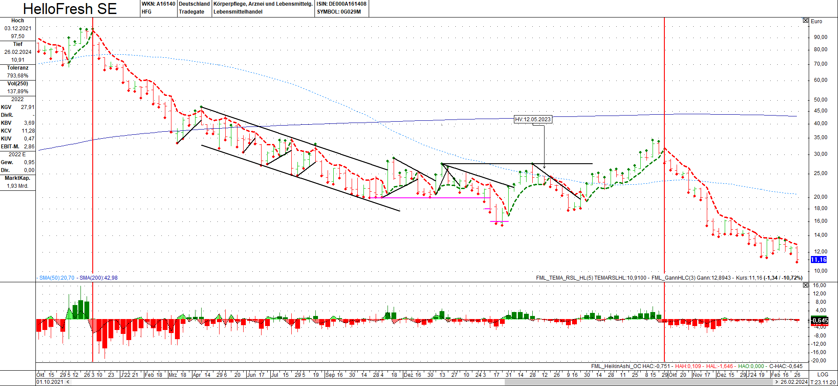Click the HFG ticker label
The image size is (838, 386).
coord(147,12)
